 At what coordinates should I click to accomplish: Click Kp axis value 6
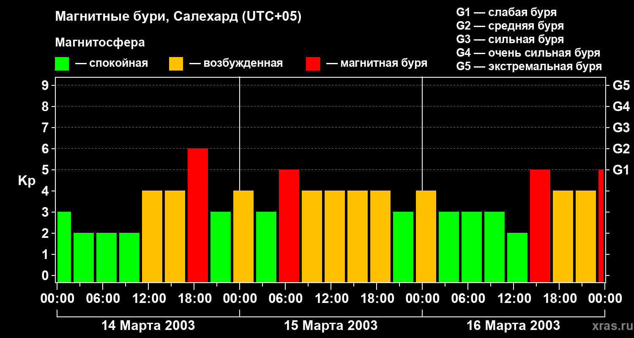click(46, 149)
